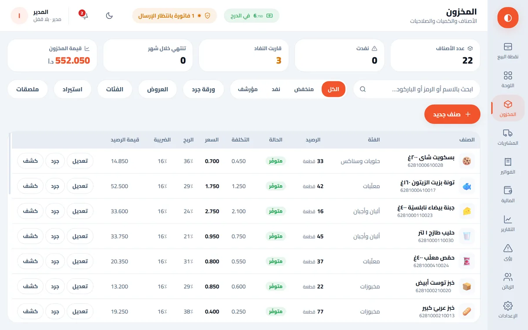Click تعديل for خبز عربي كبير row
528x330 pixels.
(x=80, y=312)
